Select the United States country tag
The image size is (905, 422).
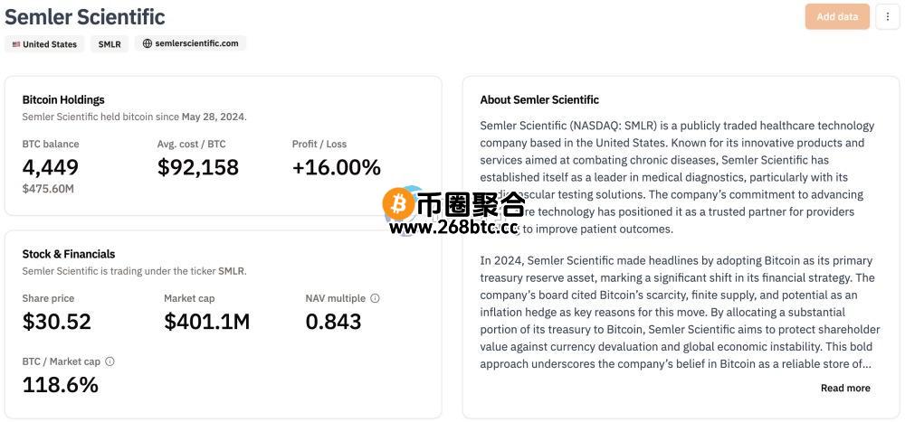coord(44,43)
